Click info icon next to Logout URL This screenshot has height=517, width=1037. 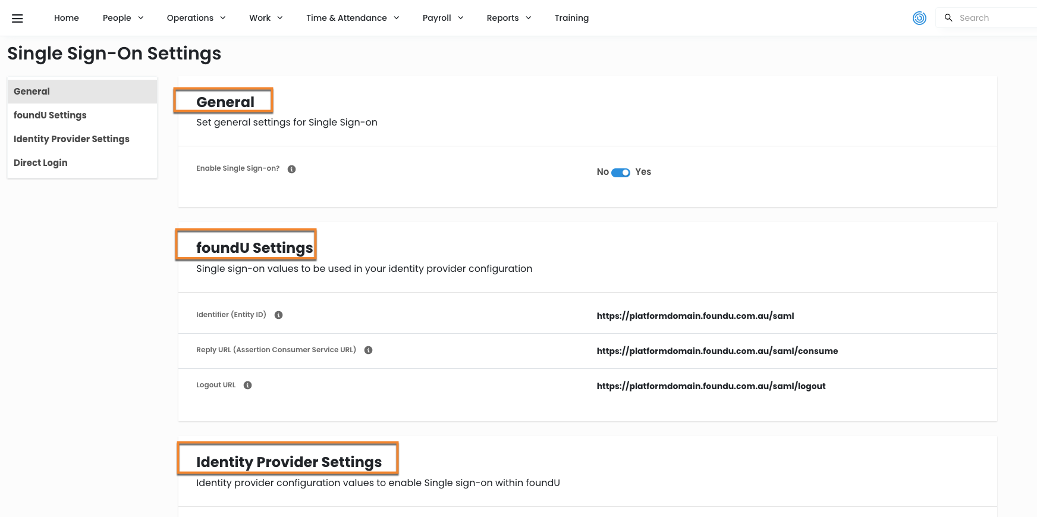(247, 386)
